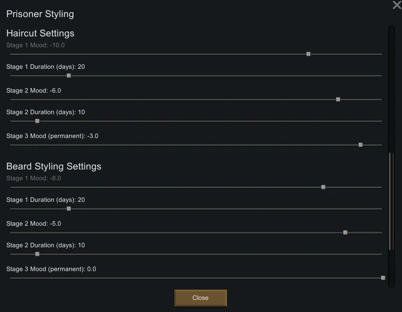Screen dimensions: 402x312
Task: Click the Beard Stage 3 Mood permanent slider handle
Action: click(x=383, y=278)
